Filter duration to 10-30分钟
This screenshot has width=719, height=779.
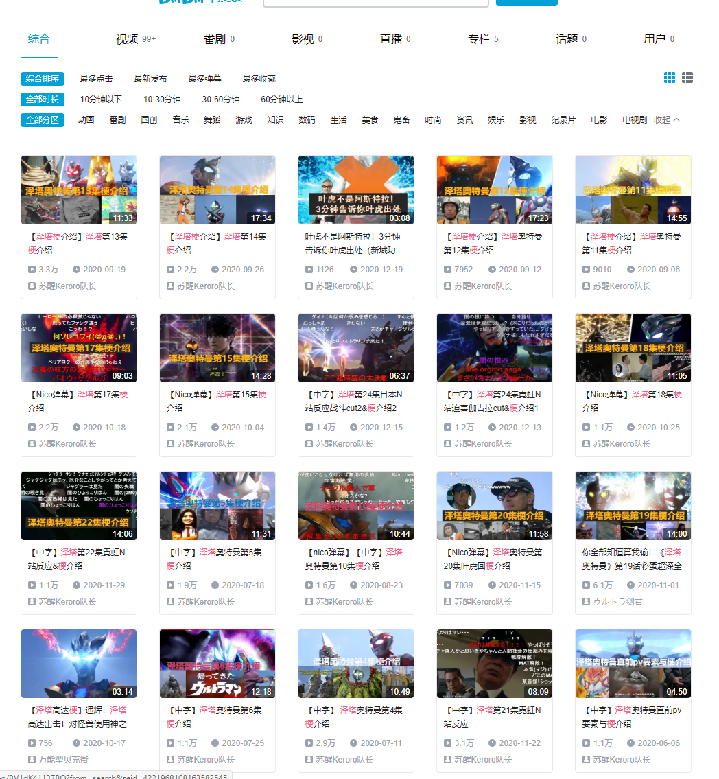(x=162, y=100)
